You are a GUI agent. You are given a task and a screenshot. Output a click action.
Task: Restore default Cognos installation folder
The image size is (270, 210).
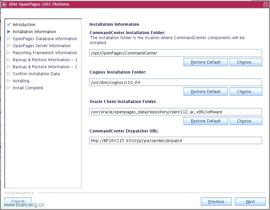tap(206, 91)
